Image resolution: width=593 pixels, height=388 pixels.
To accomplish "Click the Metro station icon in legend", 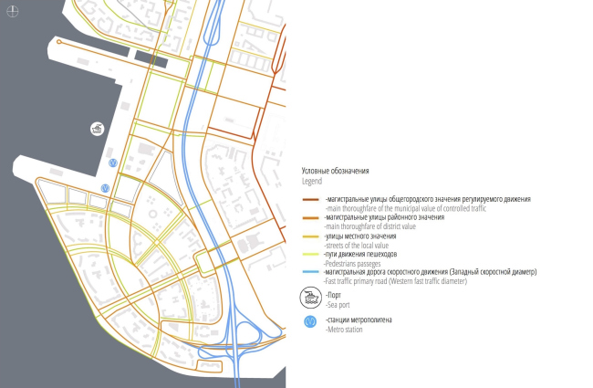I will (x=312, y=322).
